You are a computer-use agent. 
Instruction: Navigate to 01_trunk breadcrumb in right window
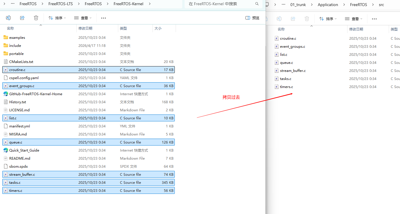pyautogui.click(x=298, y=5)
